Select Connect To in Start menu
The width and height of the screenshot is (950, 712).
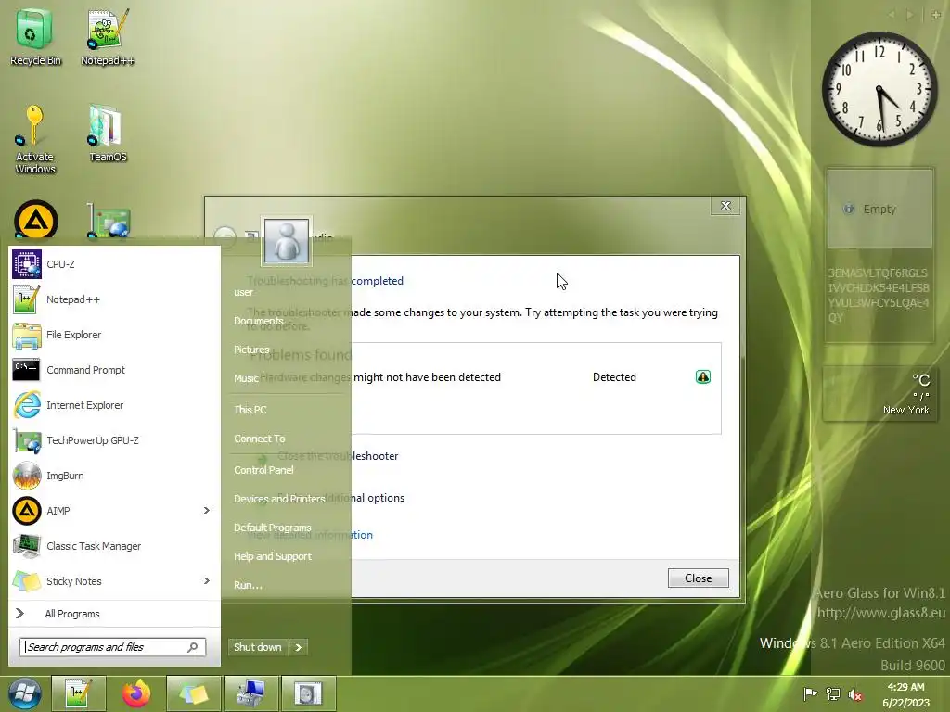point(260,439)
